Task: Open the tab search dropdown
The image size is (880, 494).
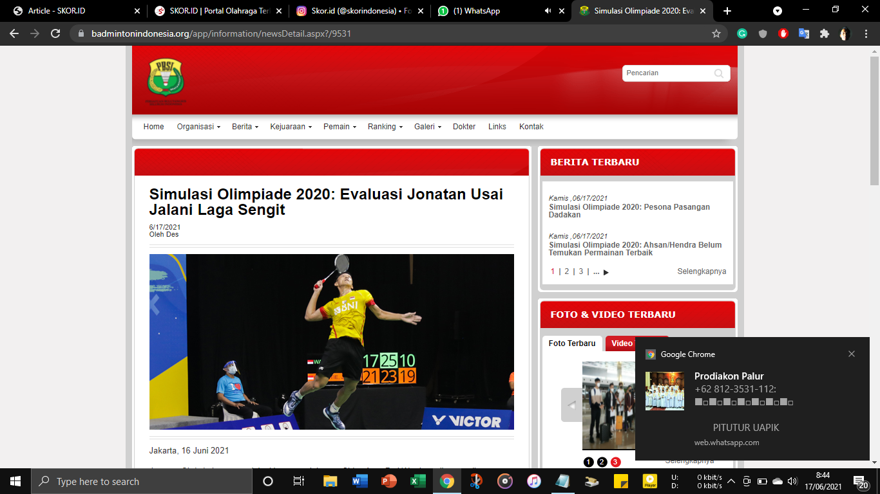Action: coord(778,11)
